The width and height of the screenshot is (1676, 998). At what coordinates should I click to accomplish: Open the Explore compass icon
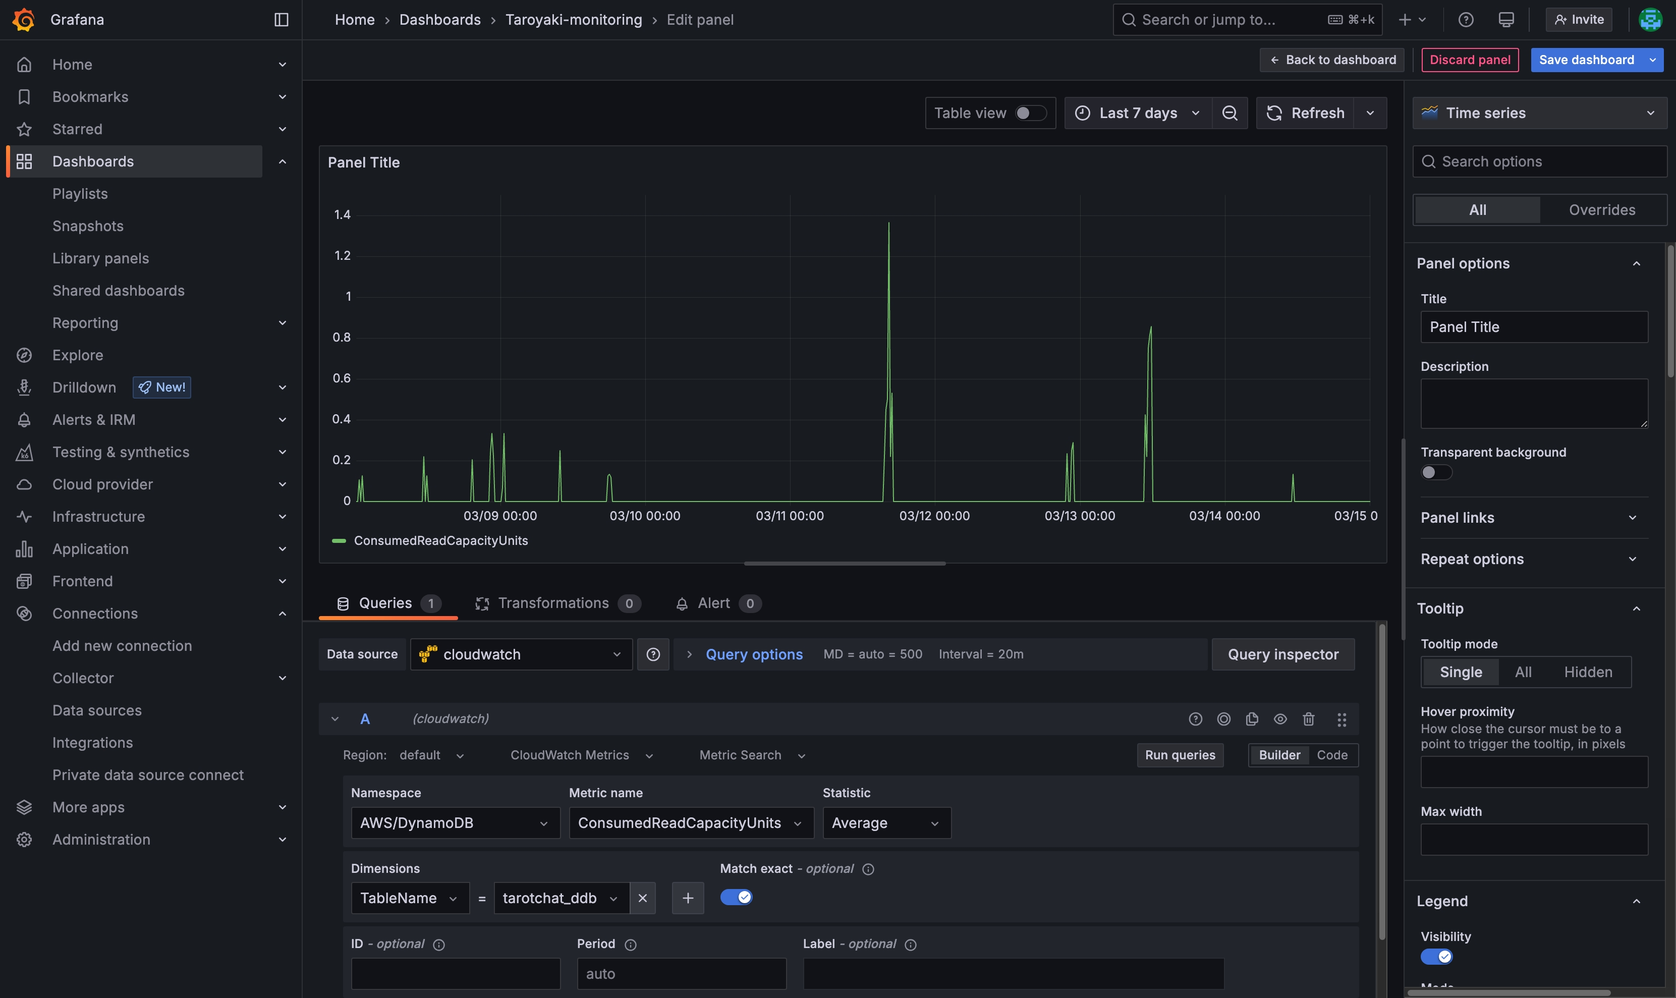point(24,355)
